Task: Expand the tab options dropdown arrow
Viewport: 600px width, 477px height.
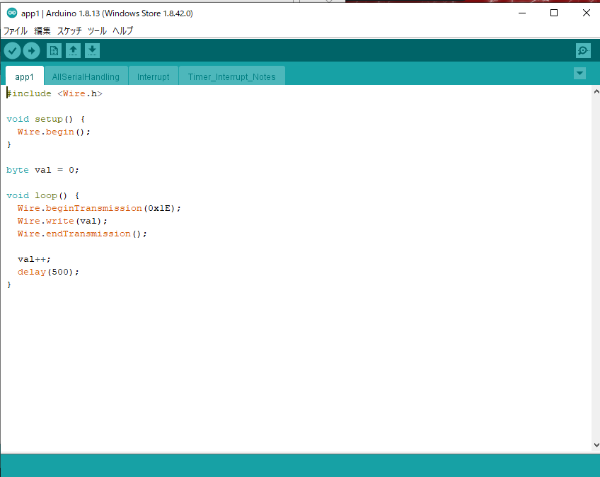Action: click(x=579, y=73)
